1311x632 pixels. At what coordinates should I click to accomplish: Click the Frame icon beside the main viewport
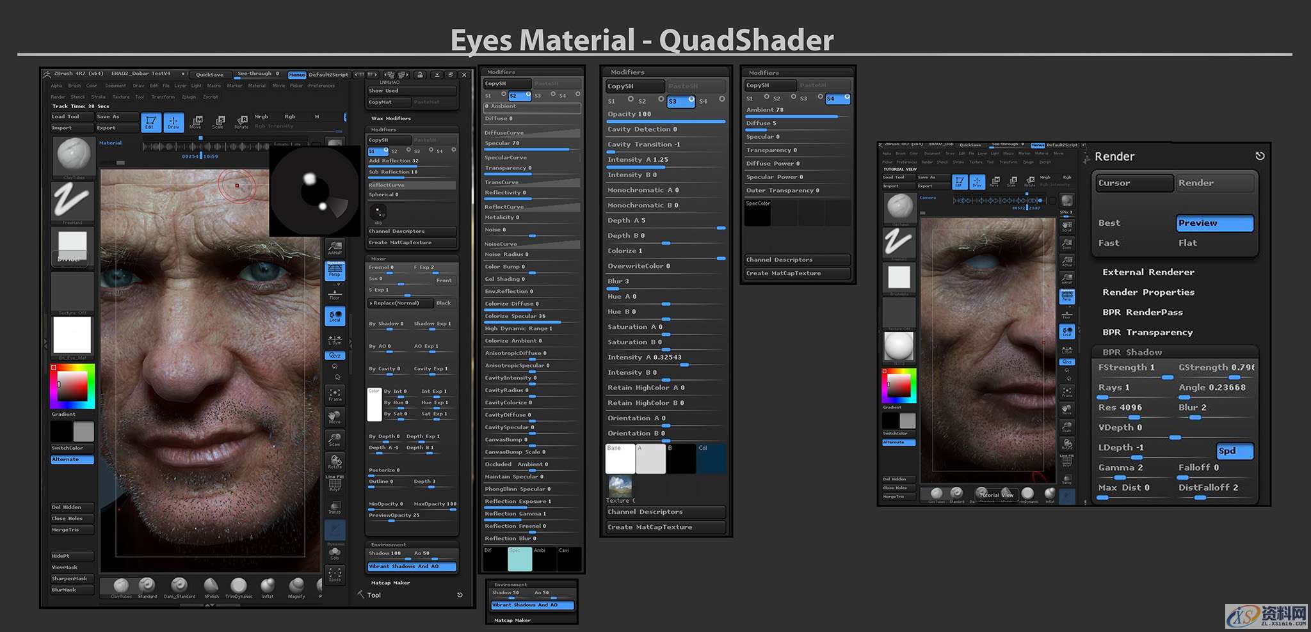pyautogui.click(x=335, y=394)
